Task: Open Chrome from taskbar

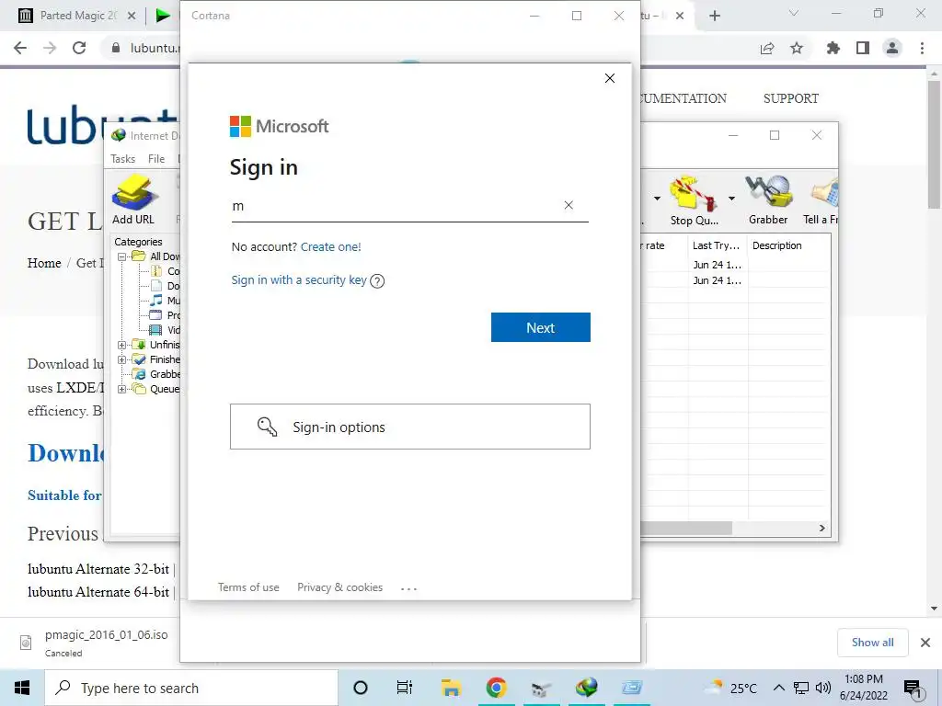Action: [496, 688]
